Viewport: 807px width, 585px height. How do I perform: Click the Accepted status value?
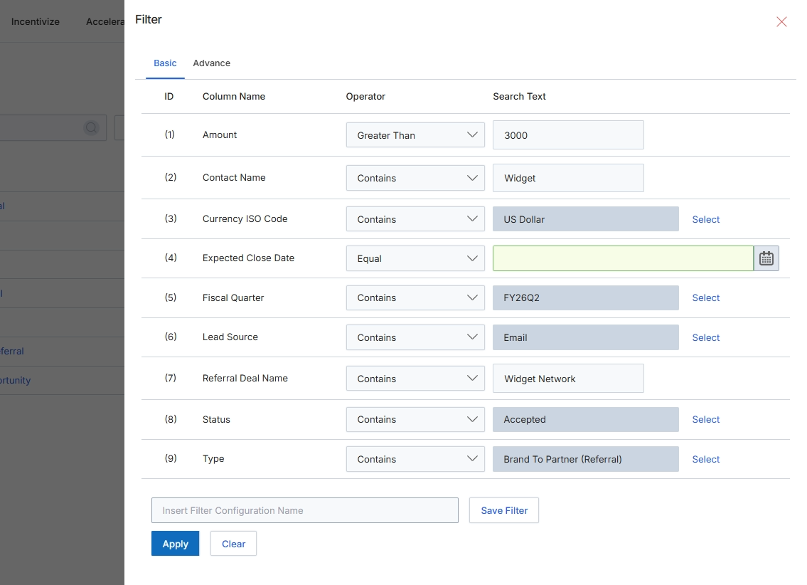[586, 420]
